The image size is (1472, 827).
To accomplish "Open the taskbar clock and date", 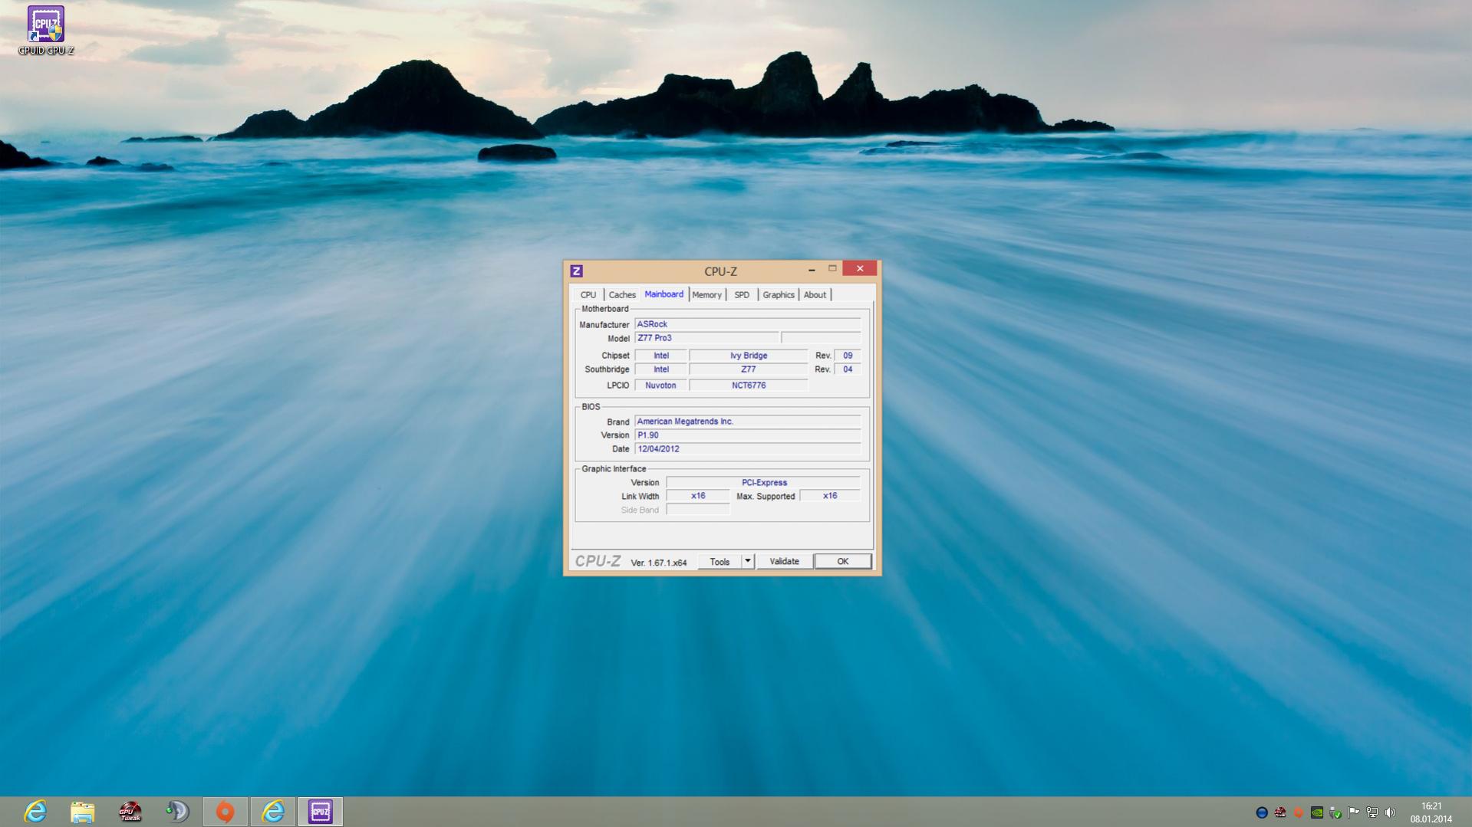I will [x=1431, y=812].
